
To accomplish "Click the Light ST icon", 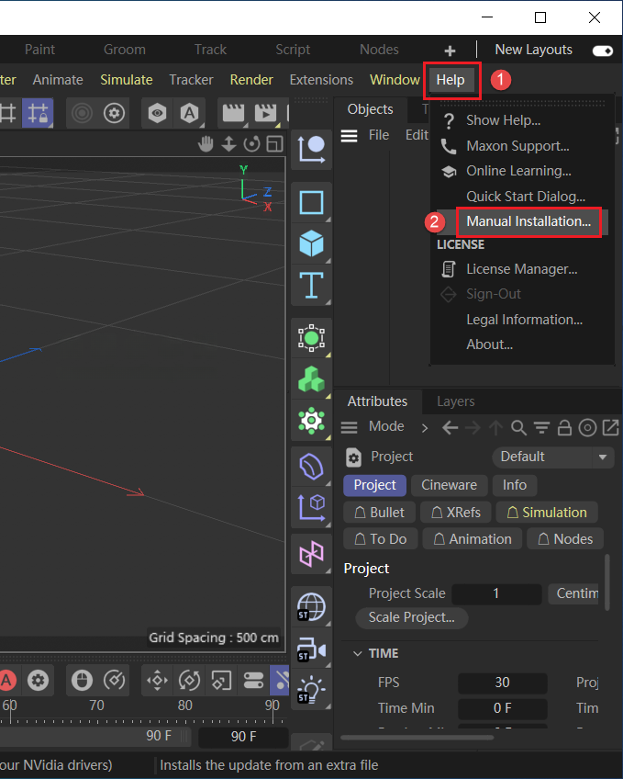I will (312, 690).
